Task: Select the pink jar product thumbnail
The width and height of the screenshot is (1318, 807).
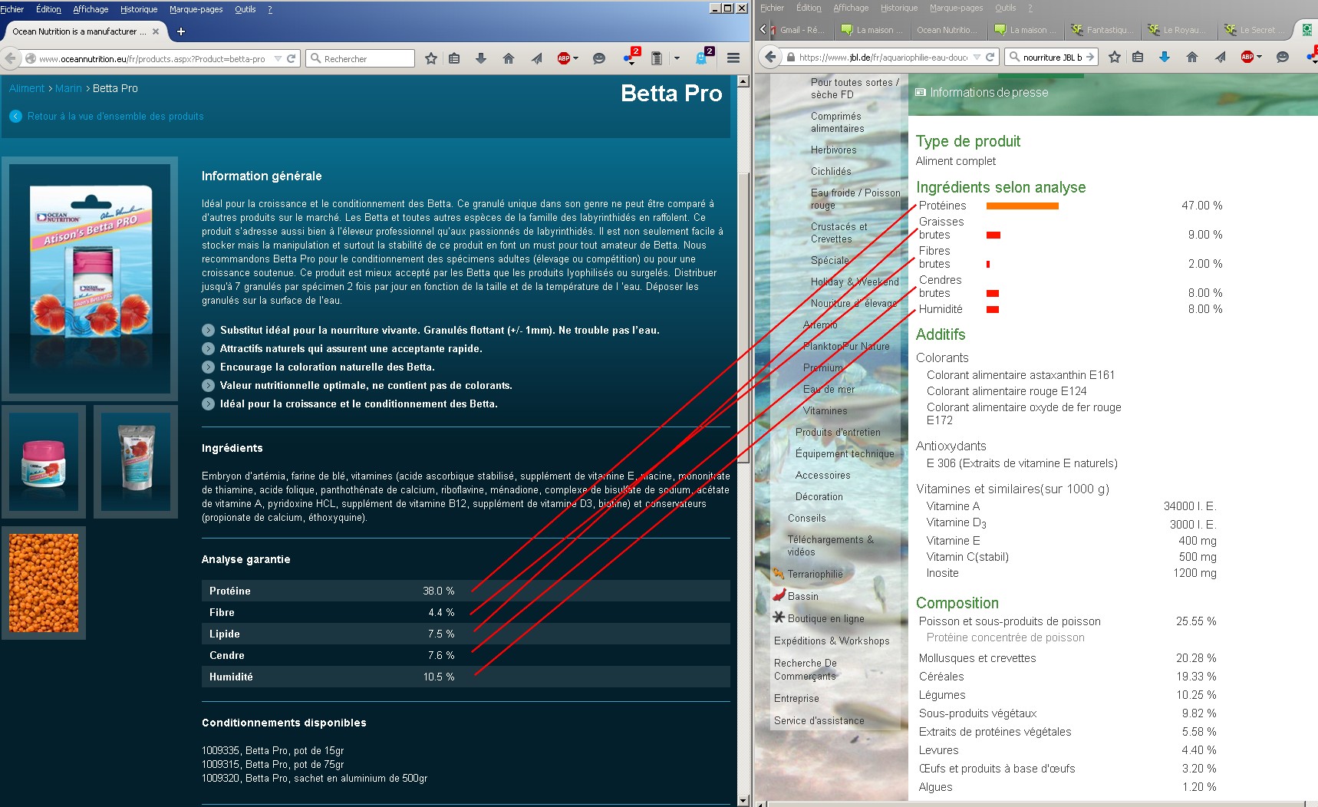Action: (x=44, y=462)
